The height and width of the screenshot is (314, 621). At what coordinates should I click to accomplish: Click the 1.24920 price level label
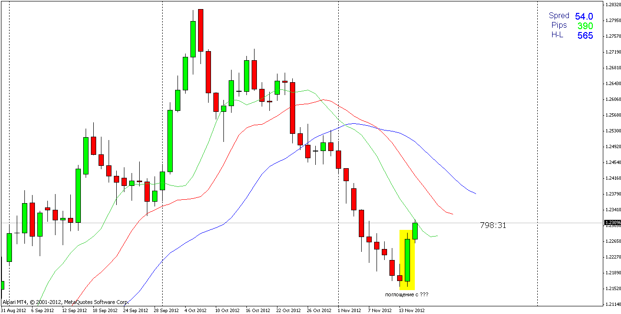click(613, 146)
